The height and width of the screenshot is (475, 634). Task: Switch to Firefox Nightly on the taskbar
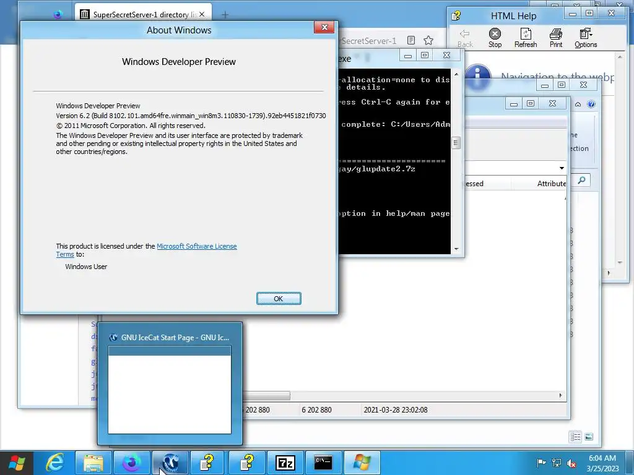tap(132, 463)
